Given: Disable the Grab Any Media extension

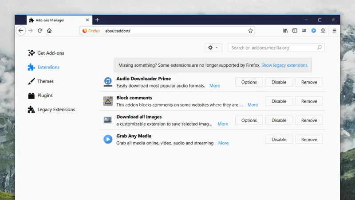Looking at the screenshot, I should tap(279, 140).
